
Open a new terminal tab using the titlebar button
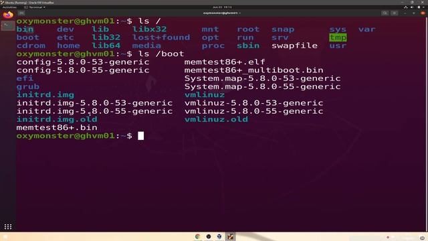pos(21,13)
